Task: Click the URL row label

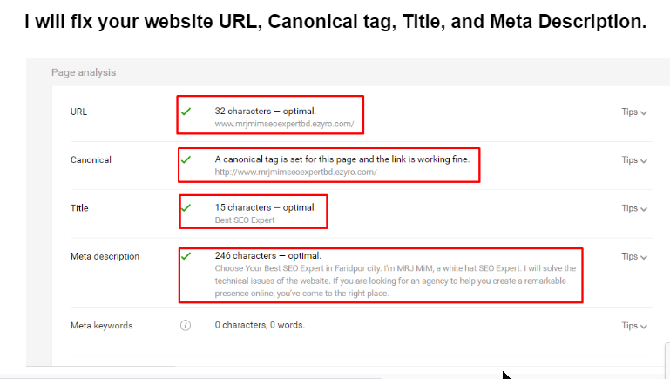Action: (78, 112)
